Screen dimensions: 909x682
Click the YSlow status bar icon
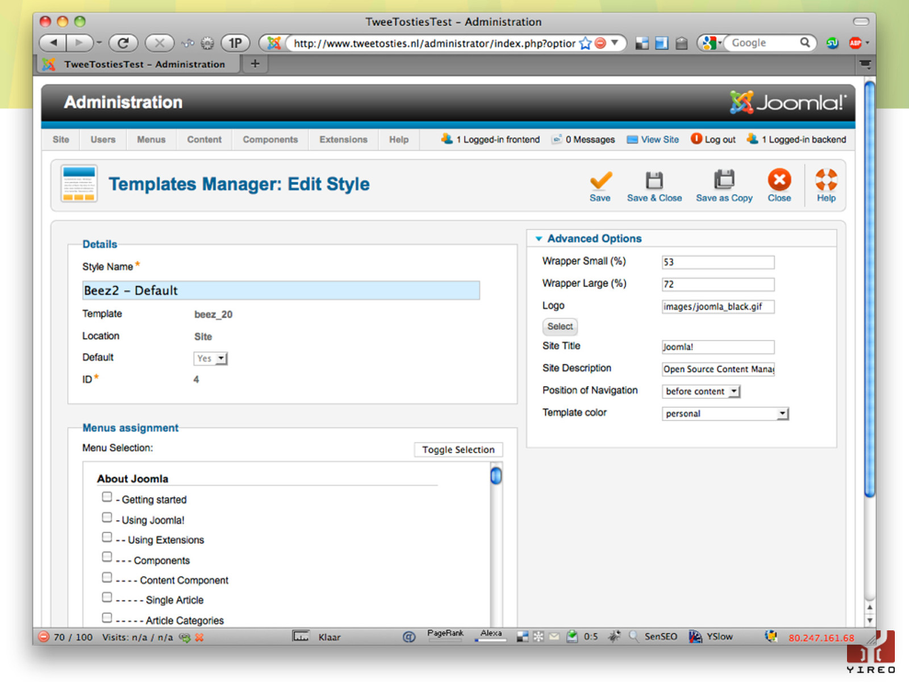[695, 637]
